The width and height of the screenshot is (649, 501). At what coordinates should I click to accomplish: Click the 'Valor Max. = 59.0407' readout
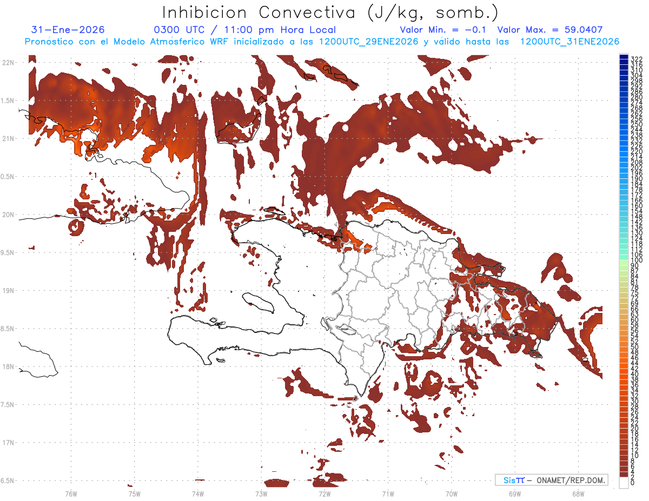(550, 30)
